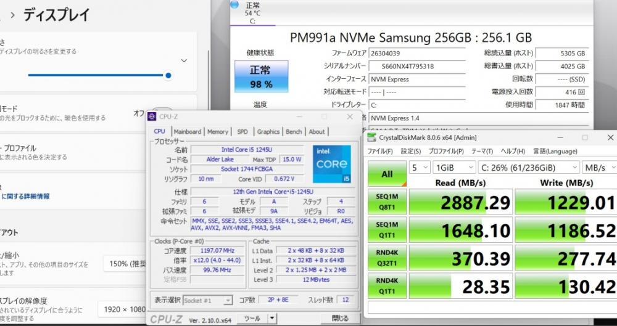Click the serial number S660NX4T795318
Image resolution: width=617 pixels, height=326 pixels.
[416, 66]
